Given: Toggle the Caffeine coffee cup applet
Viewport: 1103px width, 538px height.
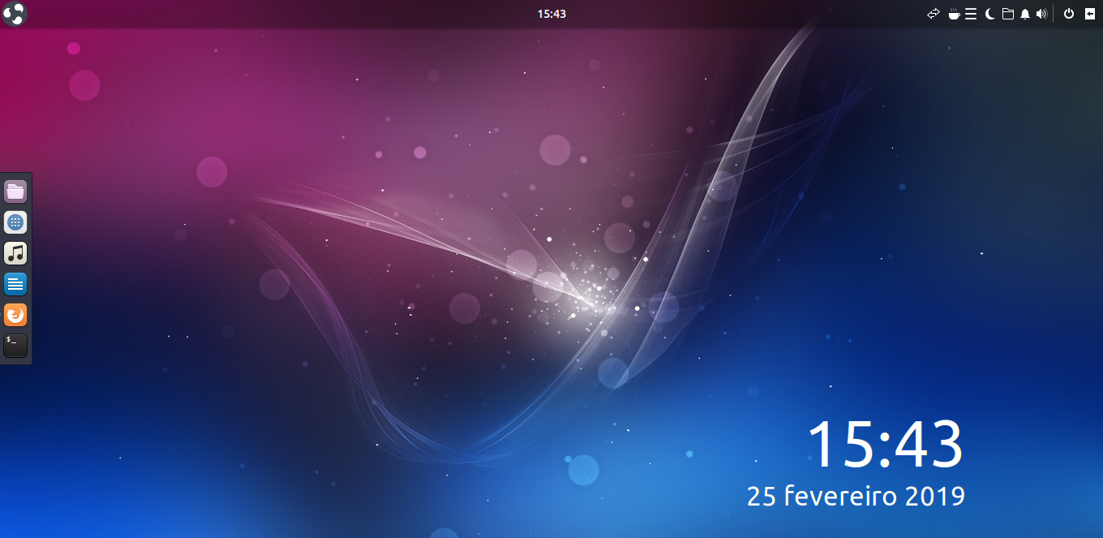Looking at the screenshot, I should (x=955, y=14).
